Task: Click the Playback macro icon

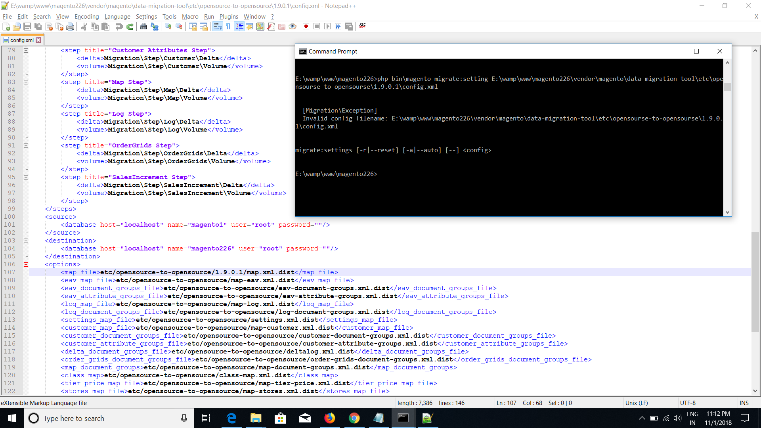Action: click(327, 27)
